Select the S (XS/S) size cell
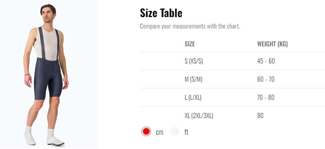Viewport: 325px width, 149px height. [194, 61]
